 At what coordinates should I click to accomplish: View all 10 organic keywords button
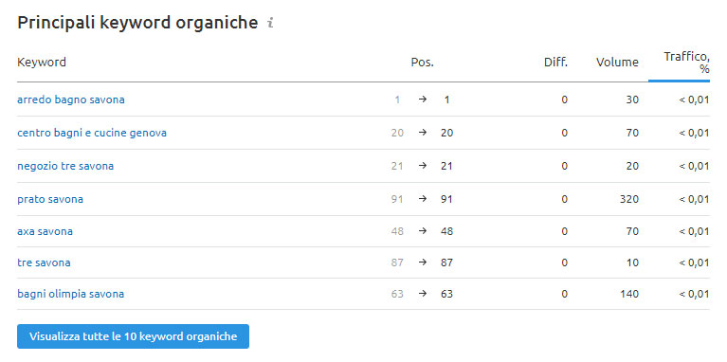[x=133, y=336]
